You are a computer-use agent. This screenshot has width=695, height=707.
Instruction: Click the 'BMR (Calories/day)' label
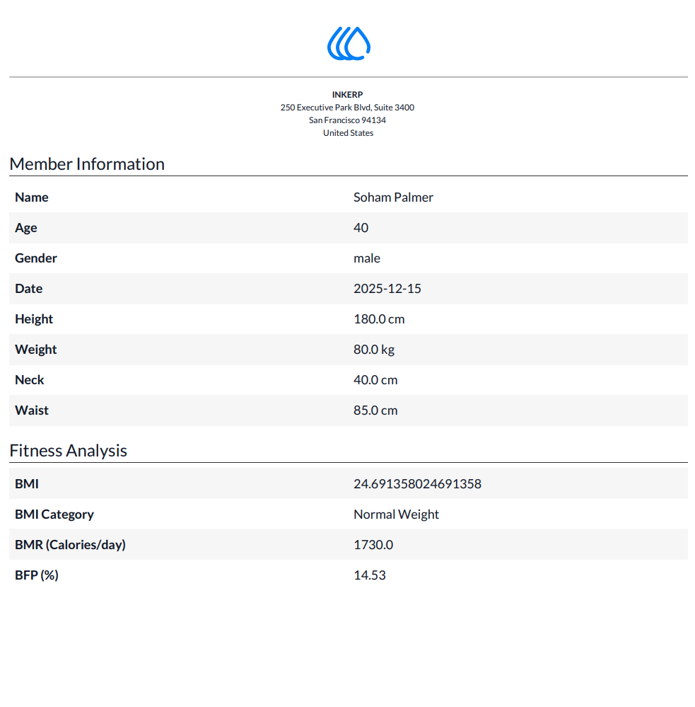coord(70,545)
